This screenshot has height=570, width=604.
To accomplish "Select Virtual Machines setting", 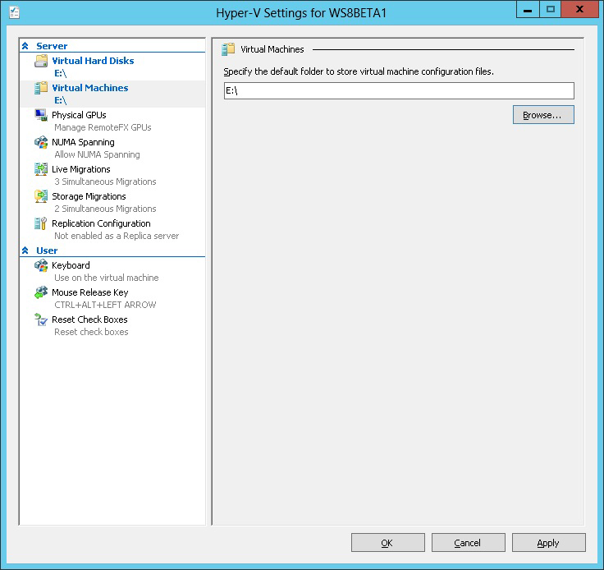I will [89, 88].
